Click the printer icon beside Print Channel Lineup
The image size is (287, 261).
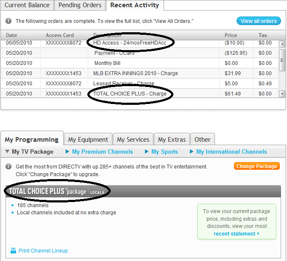13,250
